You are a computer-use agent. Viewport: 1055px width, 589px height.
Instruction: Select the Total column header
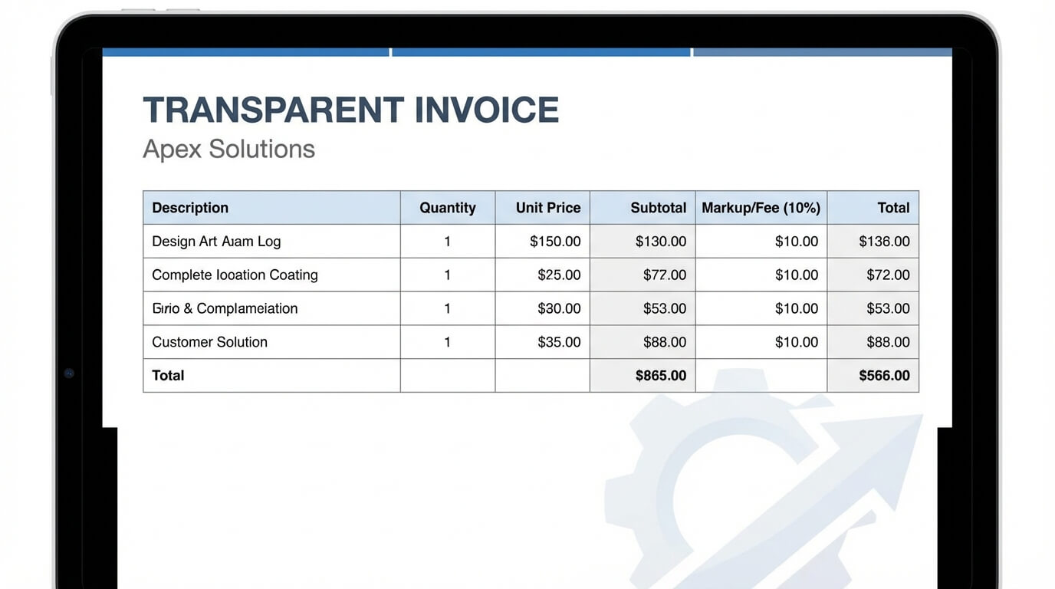pos(893,208)
